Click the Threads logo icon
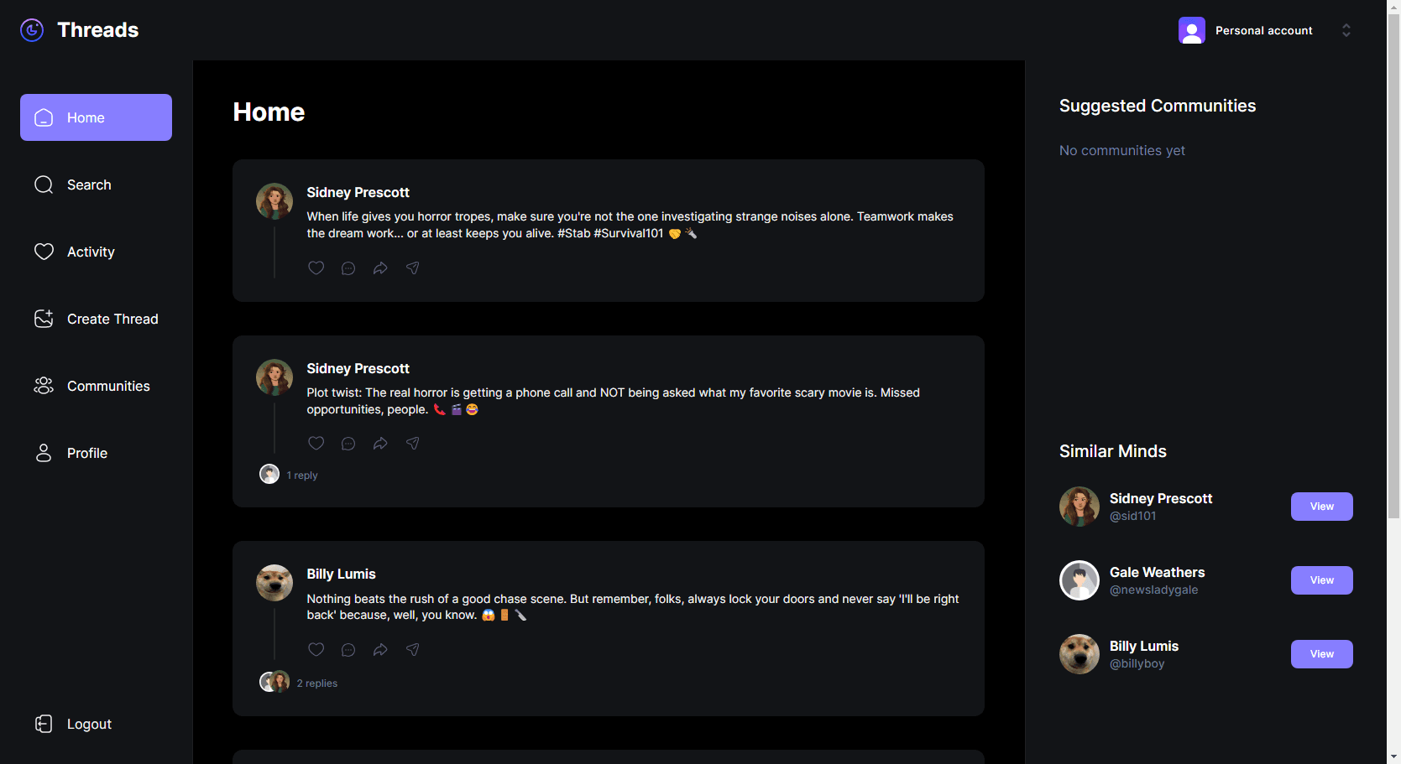This screenshot has height=764, width=1401. click(32, 30)
